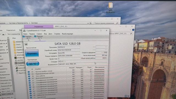Open the Диск menu in CrystalDiskInfo

click(50, 34)
